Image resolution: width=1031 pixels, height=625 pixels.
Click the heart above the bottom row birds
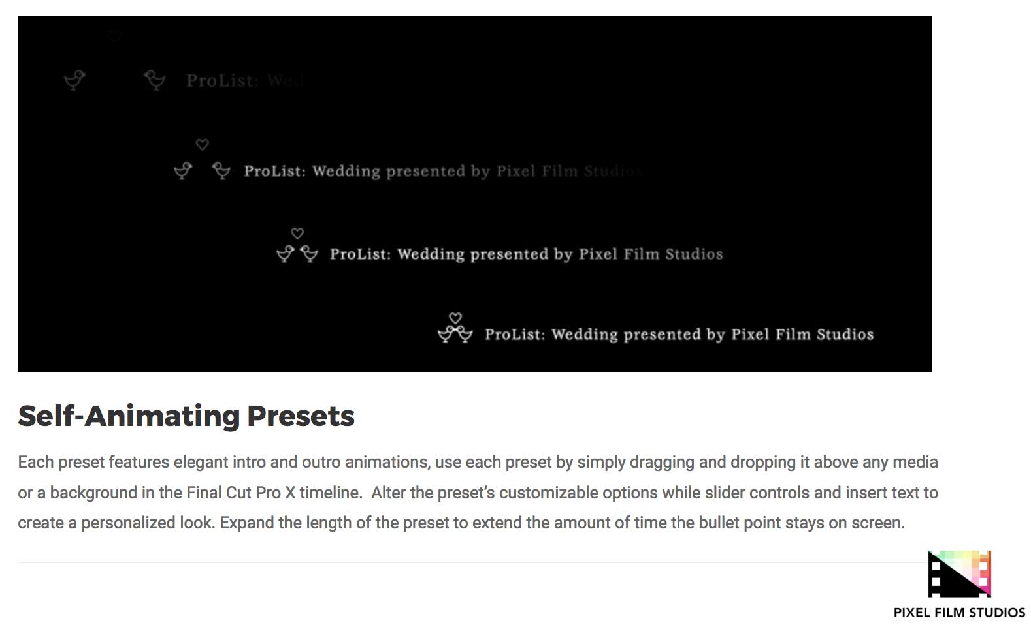click(455, 318)
